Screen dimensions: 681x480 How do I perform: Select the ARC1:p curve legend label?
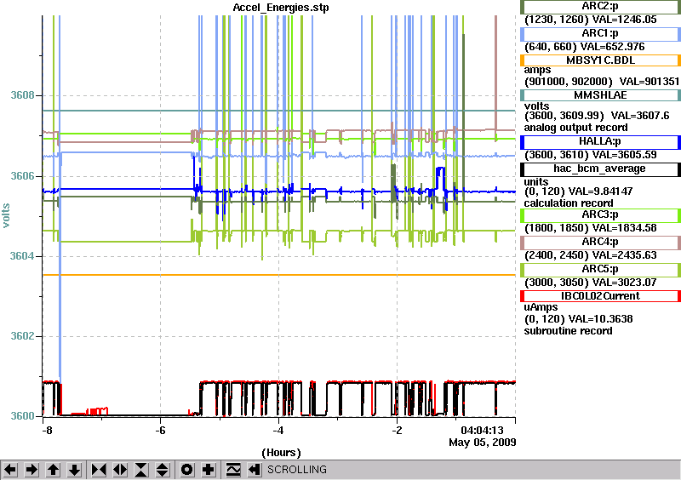(600, 34)
